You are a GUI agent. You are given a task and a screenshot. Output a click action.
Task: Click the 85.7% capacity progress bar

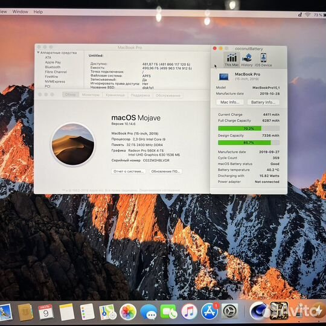click(x=249, y=142)
